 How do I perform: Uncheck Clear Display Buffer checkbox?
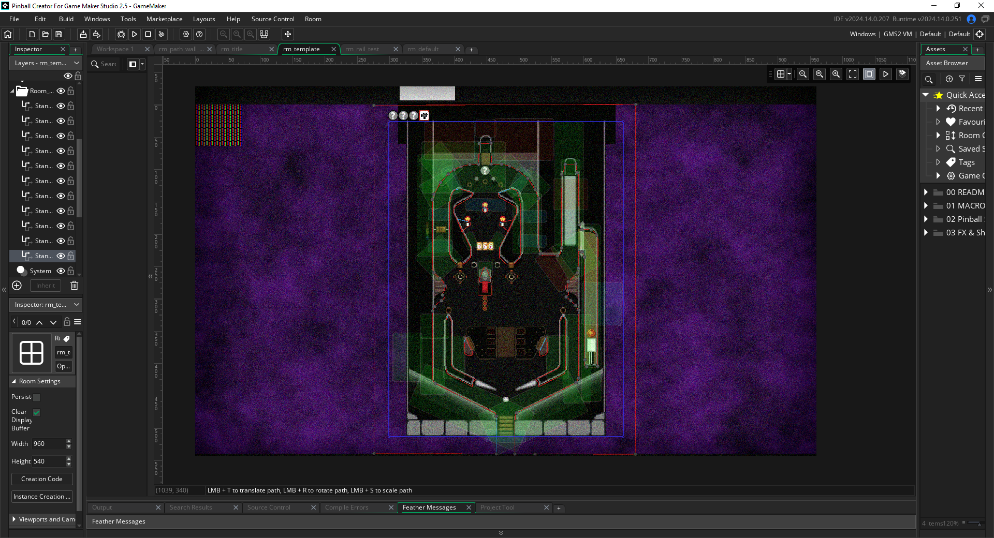(x=37, y=412)
